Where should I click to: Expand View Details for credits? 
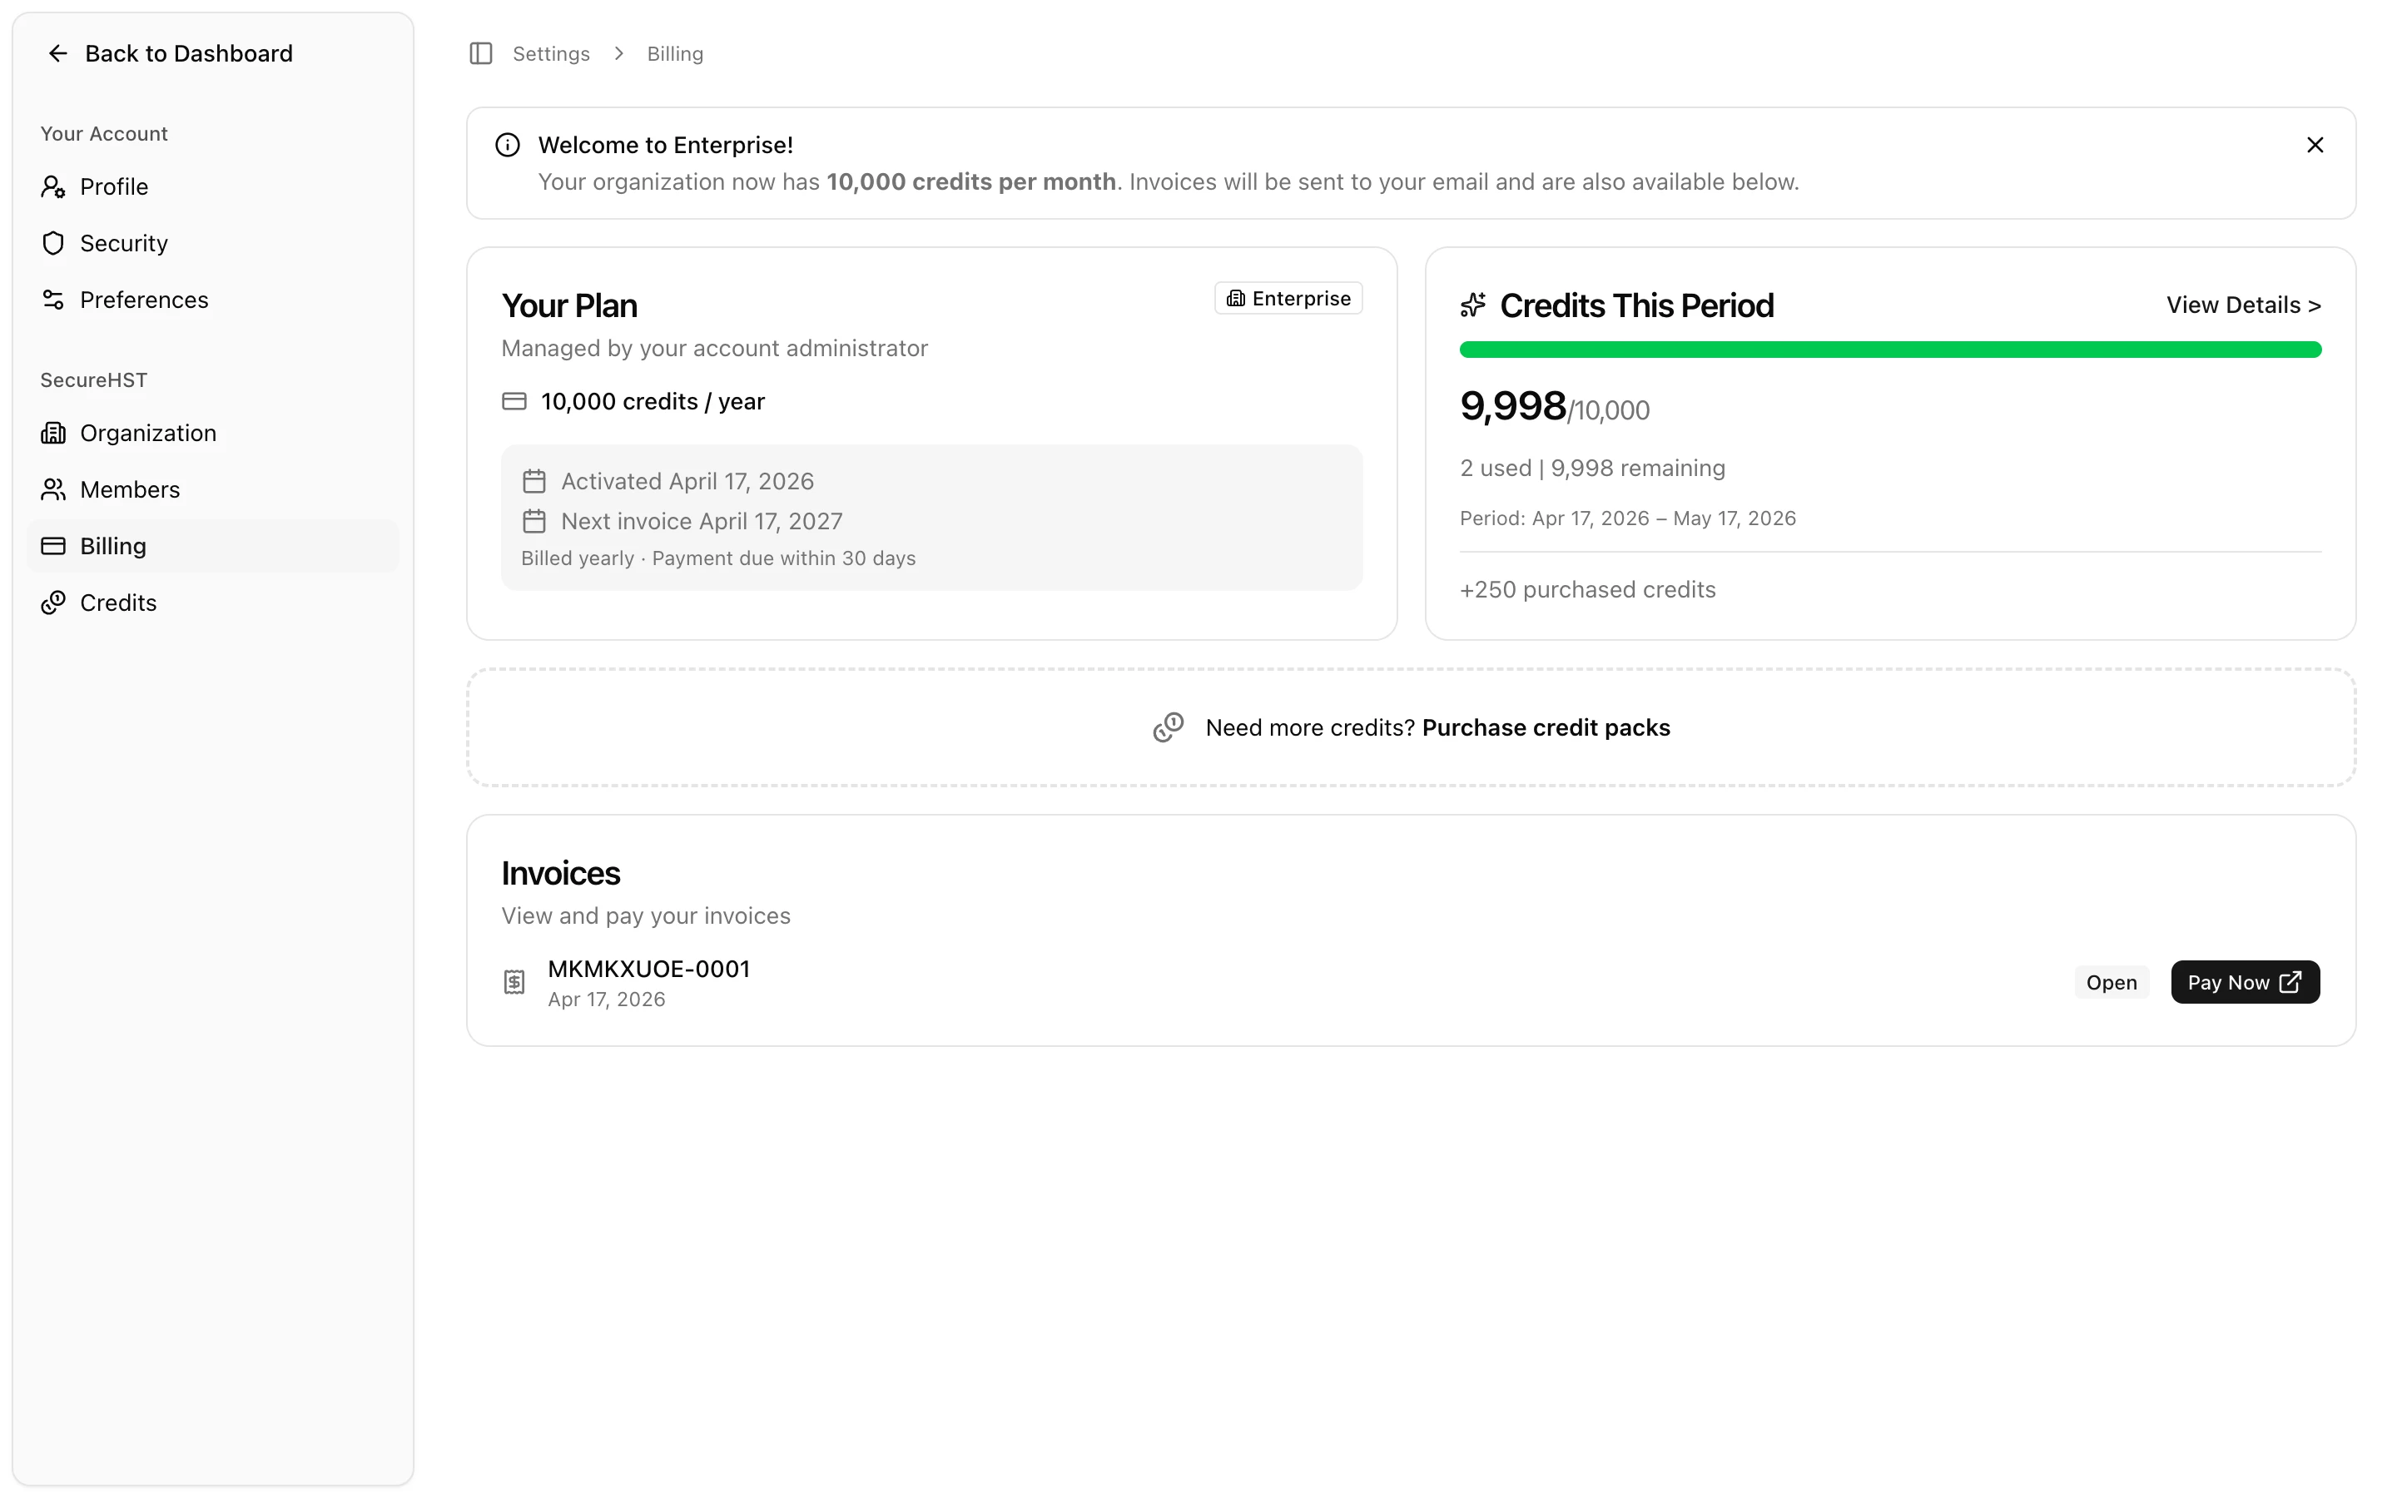[x=2242, y=306]
